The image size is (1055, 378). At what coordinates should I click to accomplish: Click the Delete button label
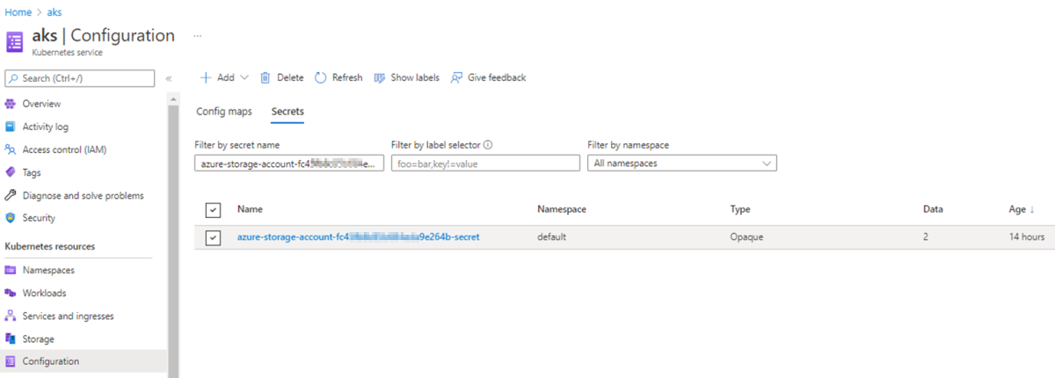(290, 77)
